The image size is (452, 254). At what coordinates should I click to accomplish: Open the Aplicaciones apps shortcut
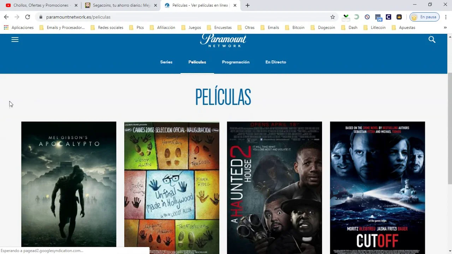click(19, 28)
